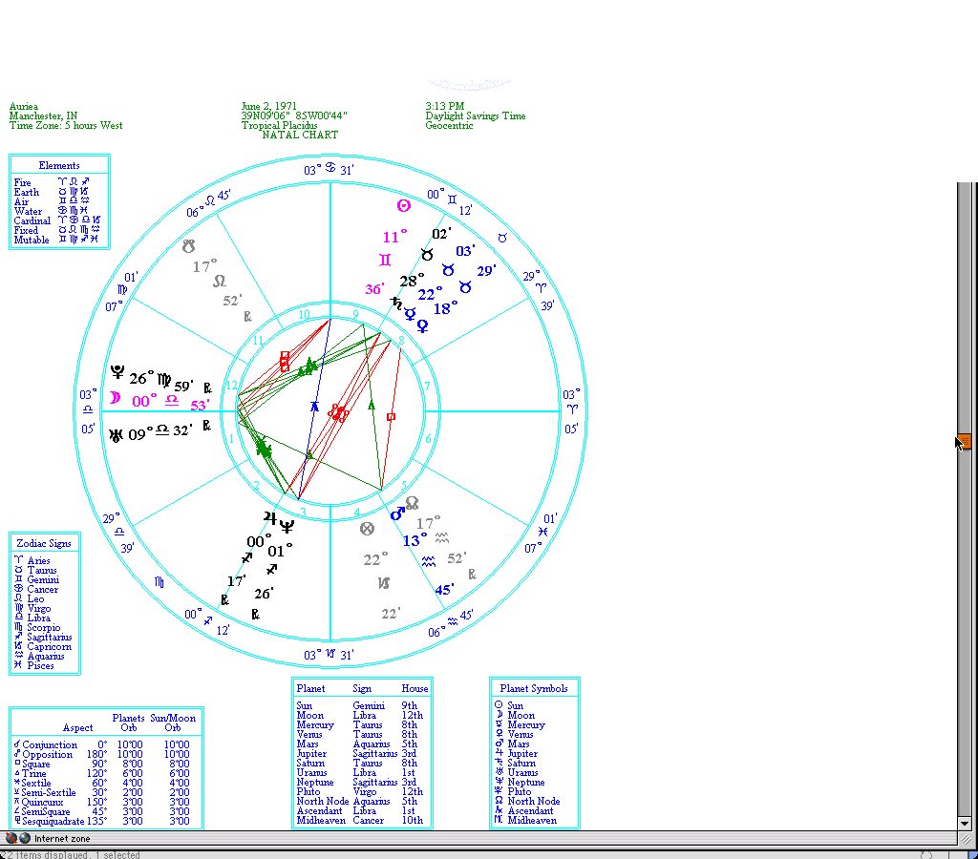The image size is (978, 859).
Task: Click the Sesquiquadrate symbol in the Aspect table
Action: tap(17, 821)
